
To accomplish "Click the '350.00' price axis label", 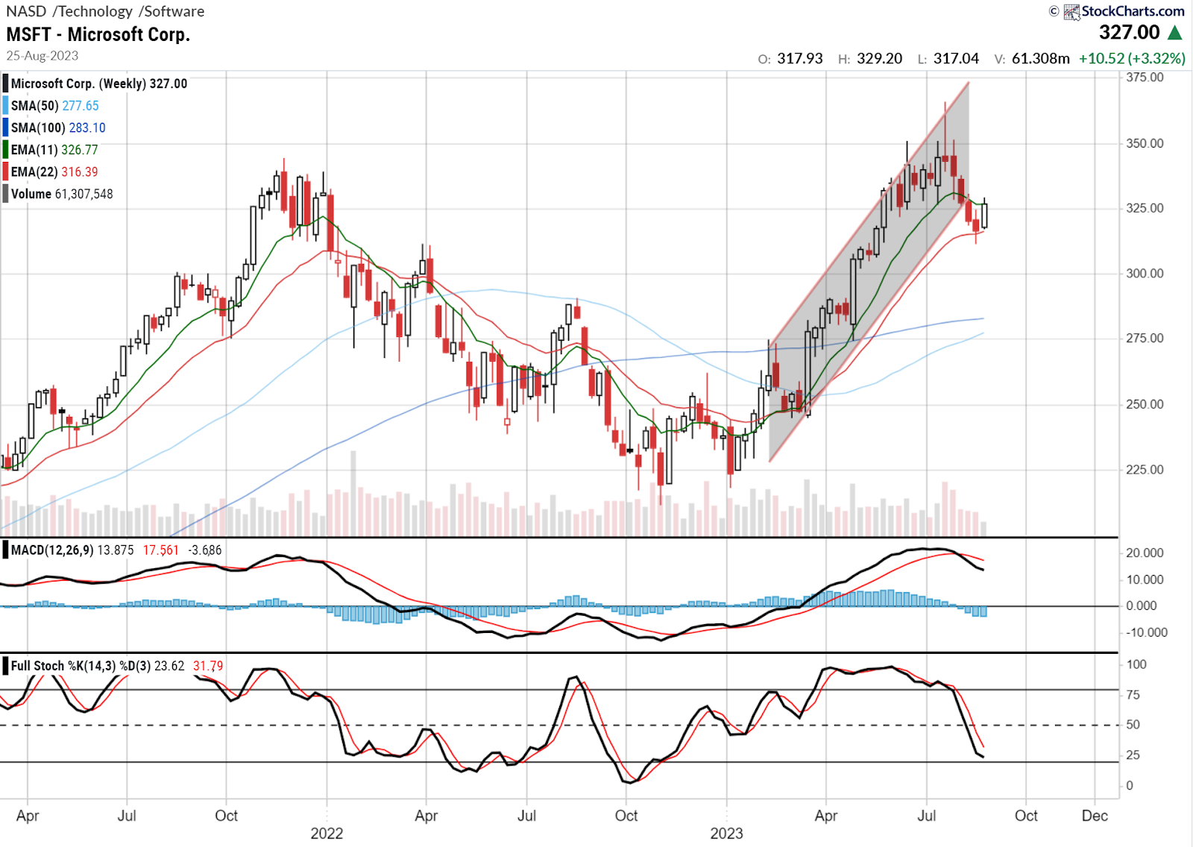I will click(x=1145, y=143).
